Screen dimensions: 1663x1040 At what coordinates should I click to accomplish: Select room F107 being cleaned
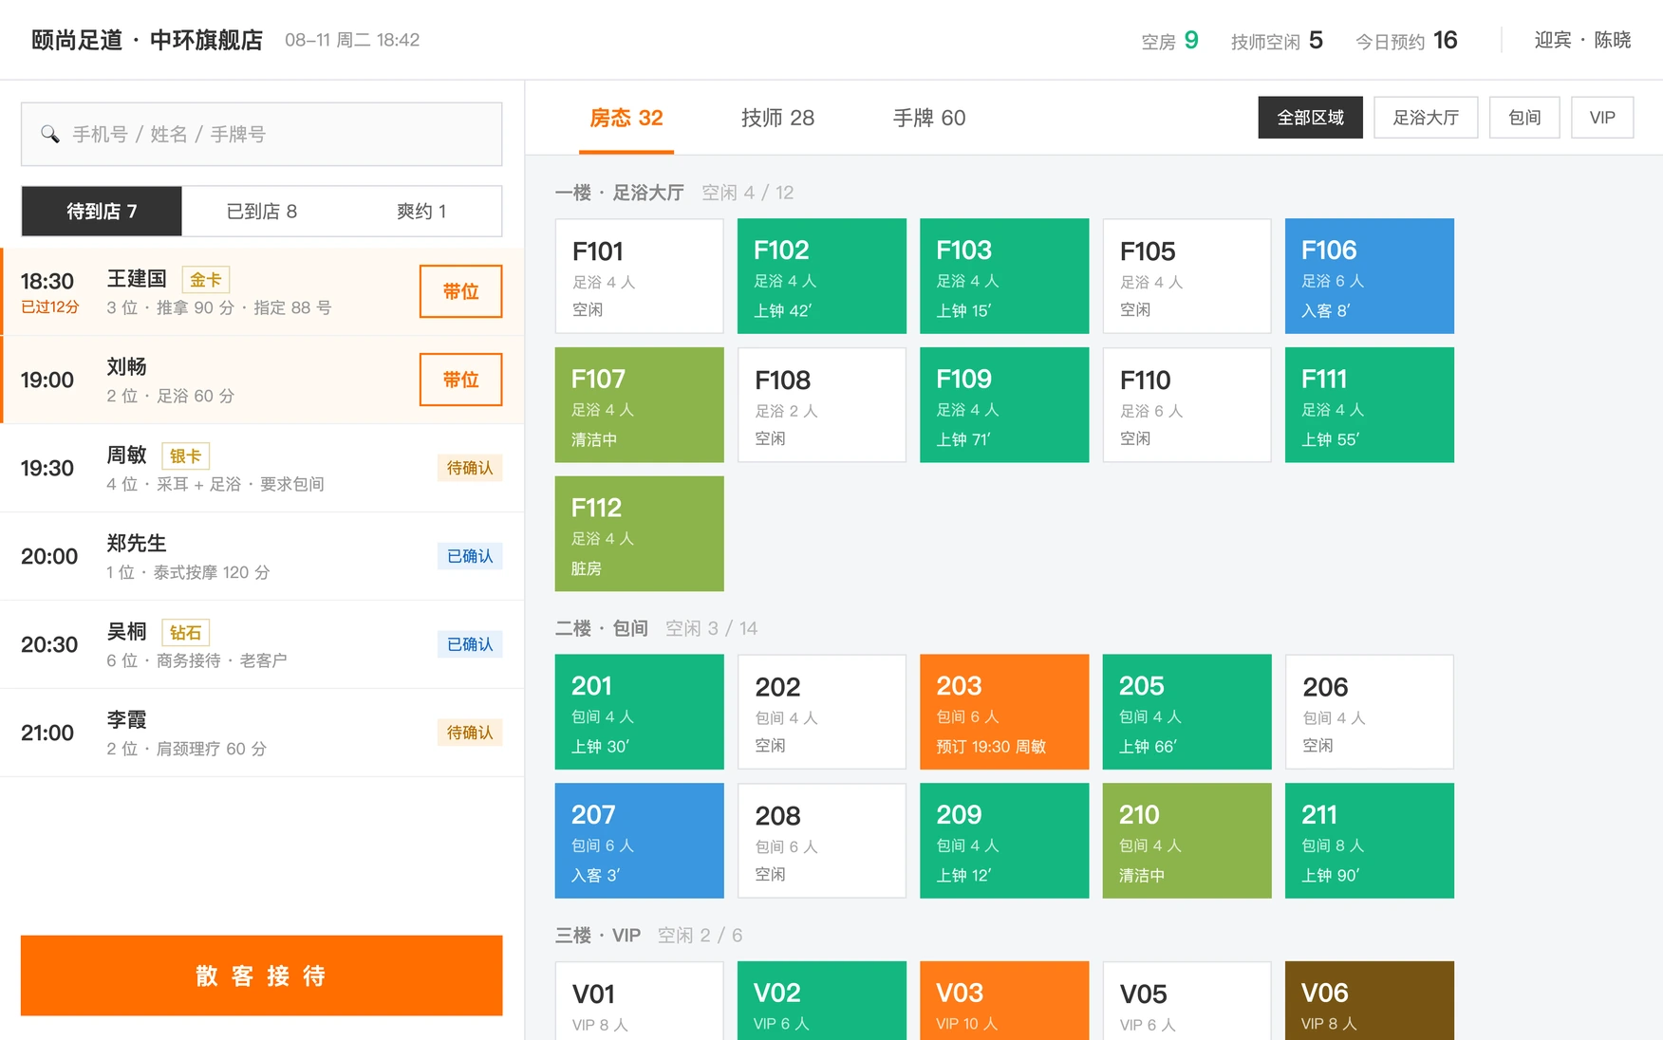pyautogui.click(x=640, y=405)
